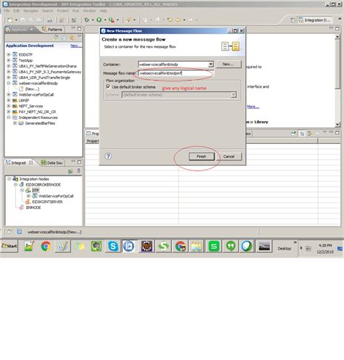Click Desktop toolbar in taskbar
The width and height of the screenshot is (344, 360).
284,248
